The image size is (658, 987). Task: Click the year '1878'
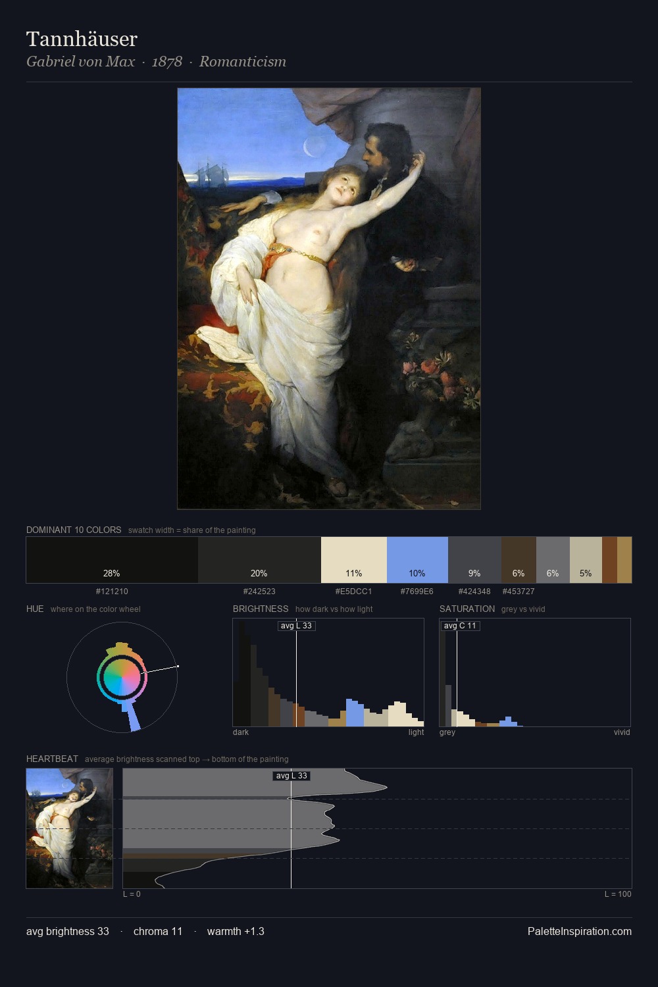(x=167, y=62)
